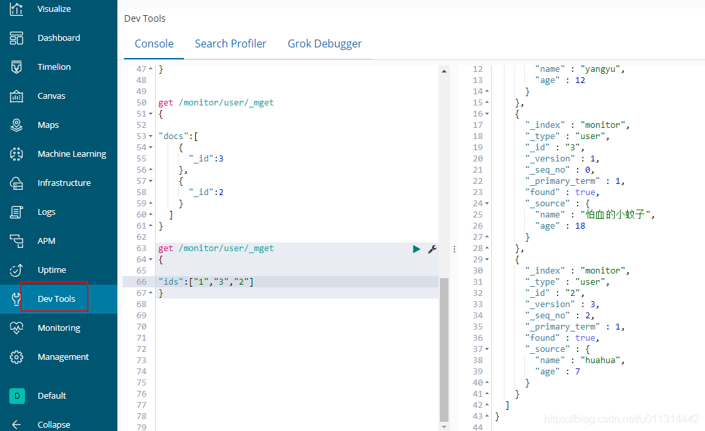
Task: Run the request with the green play icon
Action: click(416, 249)
